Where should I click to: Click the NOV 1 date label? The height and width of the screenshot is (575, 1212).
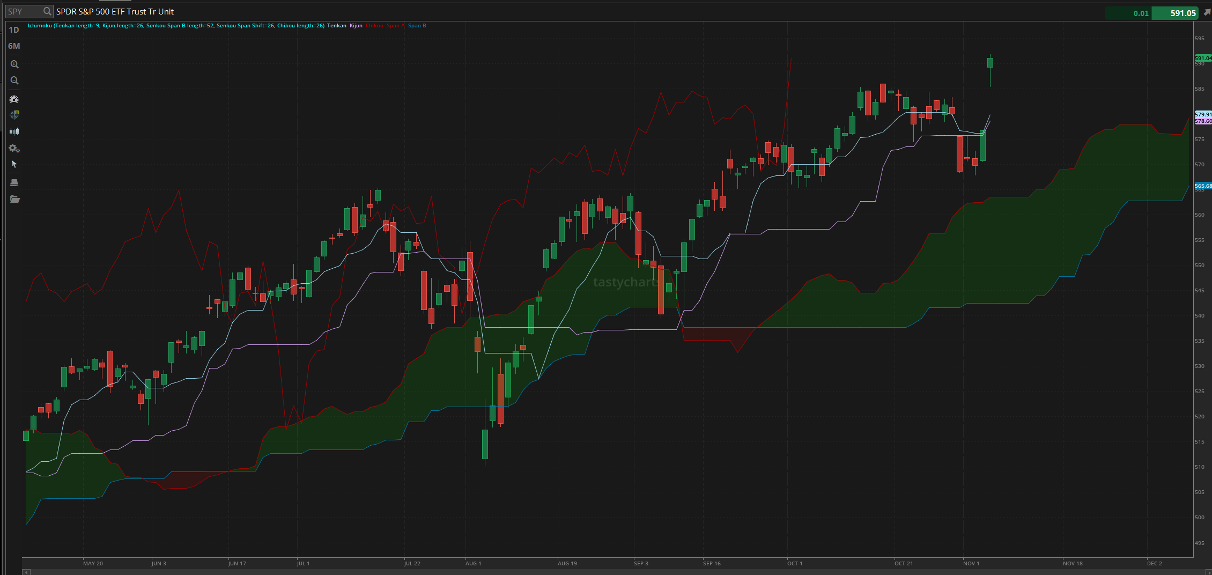pos(971,563)
